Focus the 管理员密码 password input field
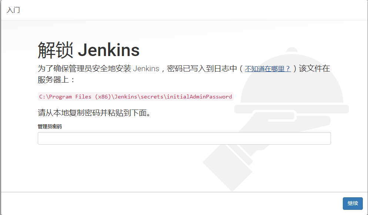 (184, 138)
